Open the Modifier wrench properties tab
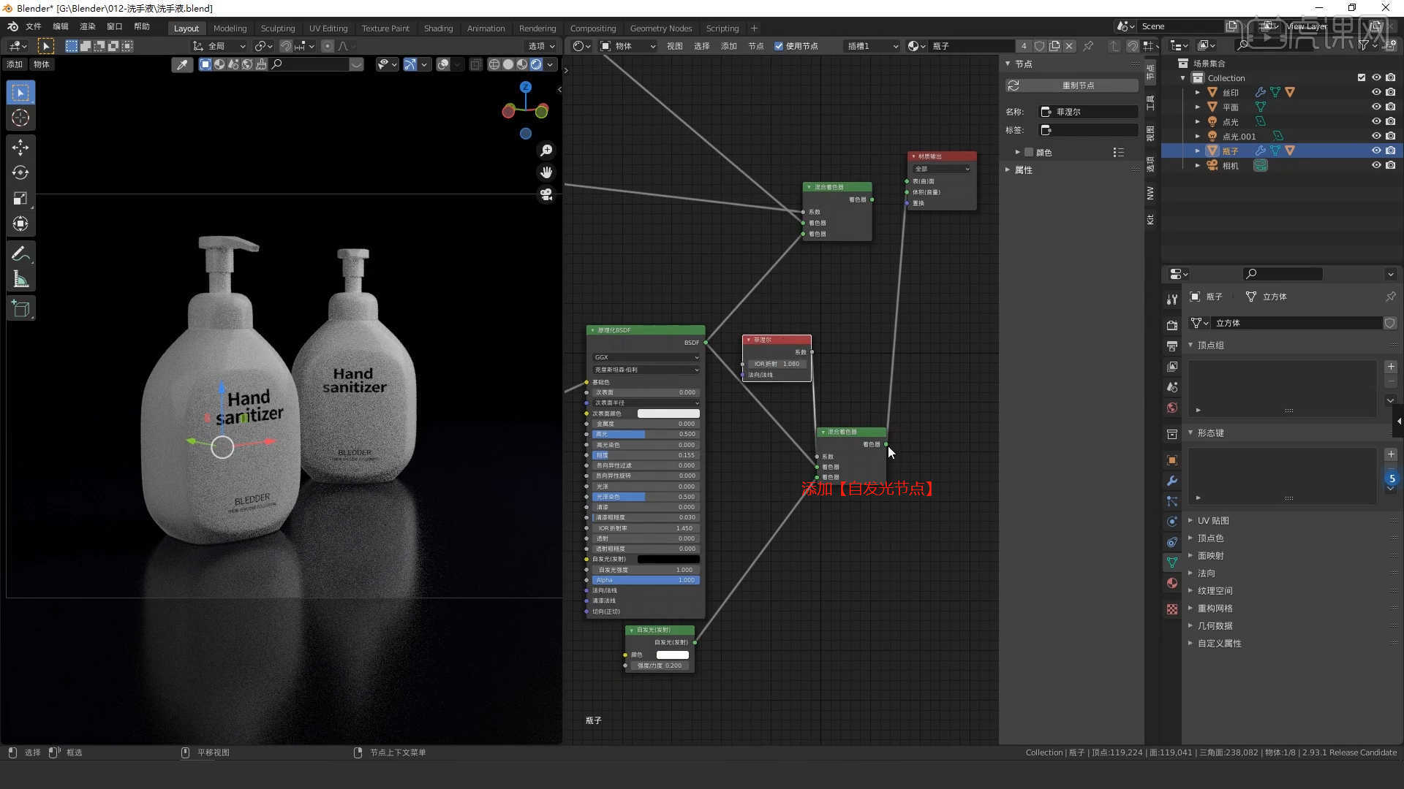The height and width of the screenshot is (789, 1404). point(1172,481)
